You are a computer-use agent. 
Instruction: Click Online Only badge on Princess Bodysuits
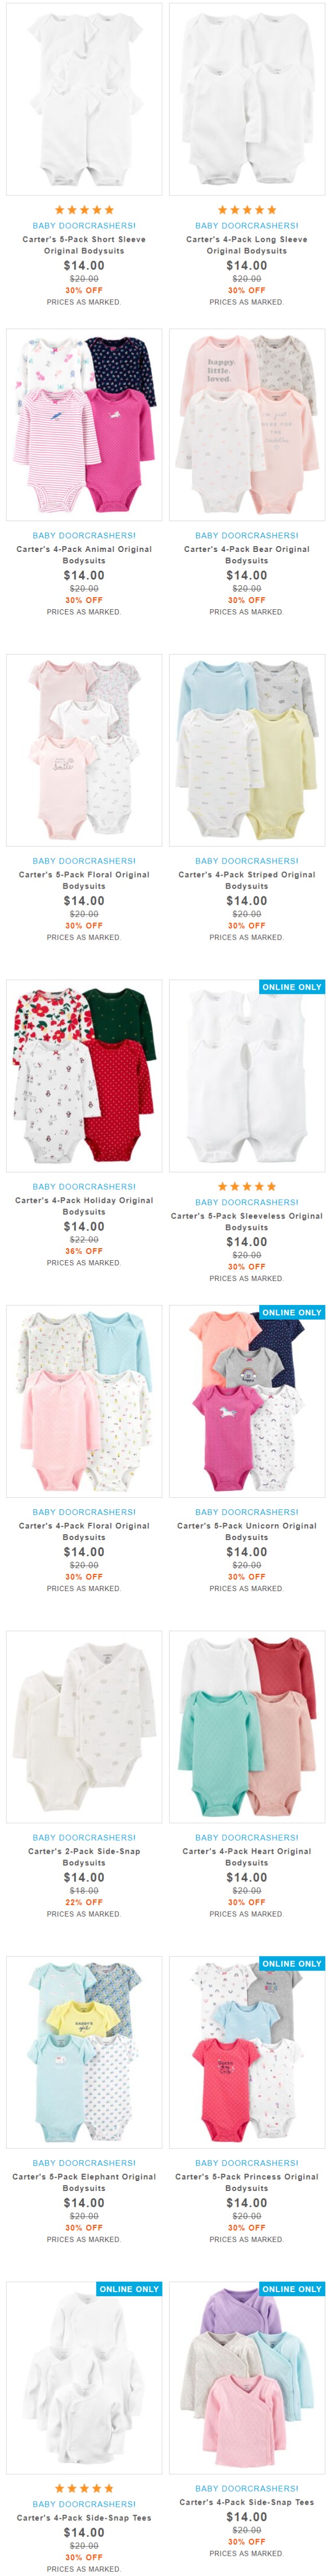292,1963
